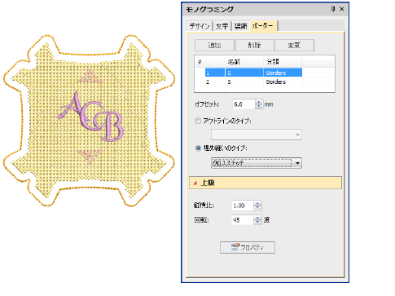Pin the モノグラミング panel

[333, 9]
